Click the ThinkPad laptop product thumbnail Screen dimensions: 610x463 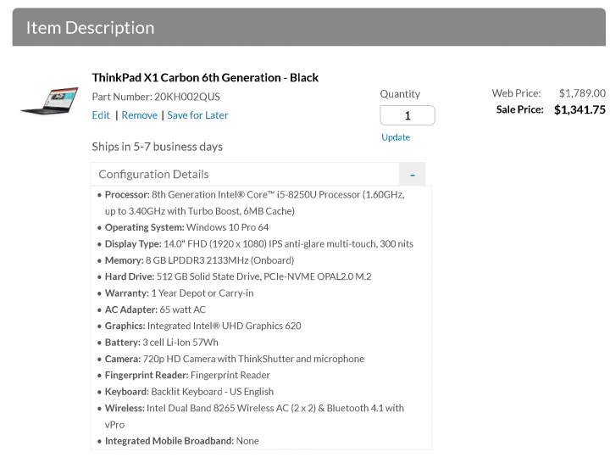click(49, 100)
